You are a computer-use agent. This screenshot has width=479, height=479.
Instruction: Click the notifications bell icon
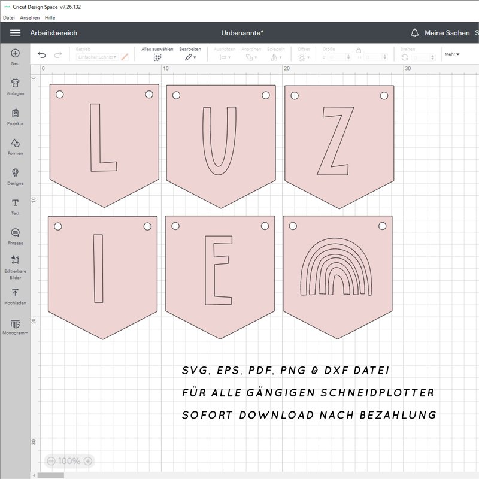[x=414, y=33]
